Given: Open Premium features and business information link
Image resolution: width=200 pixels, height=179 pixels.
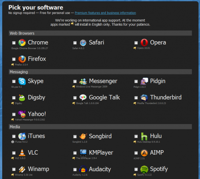Looking at the screenshot, I should 105,13.
